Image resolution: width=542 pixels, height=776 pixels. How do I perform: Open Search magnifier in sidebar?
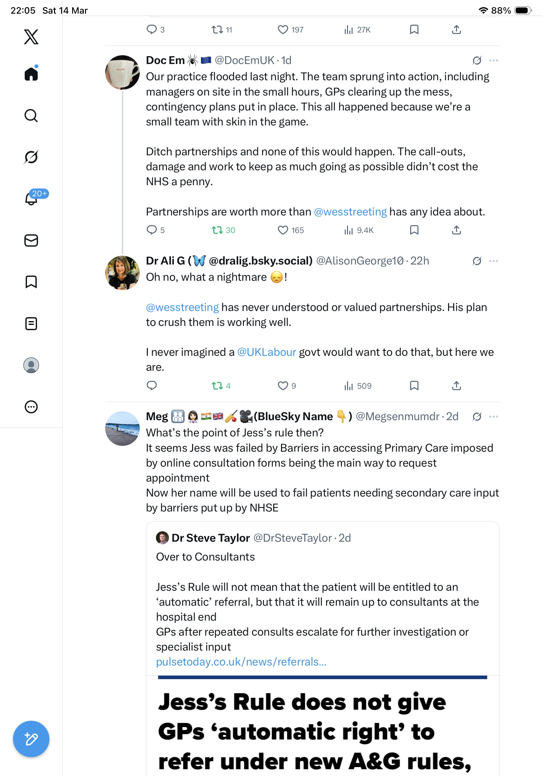[31, 116]
